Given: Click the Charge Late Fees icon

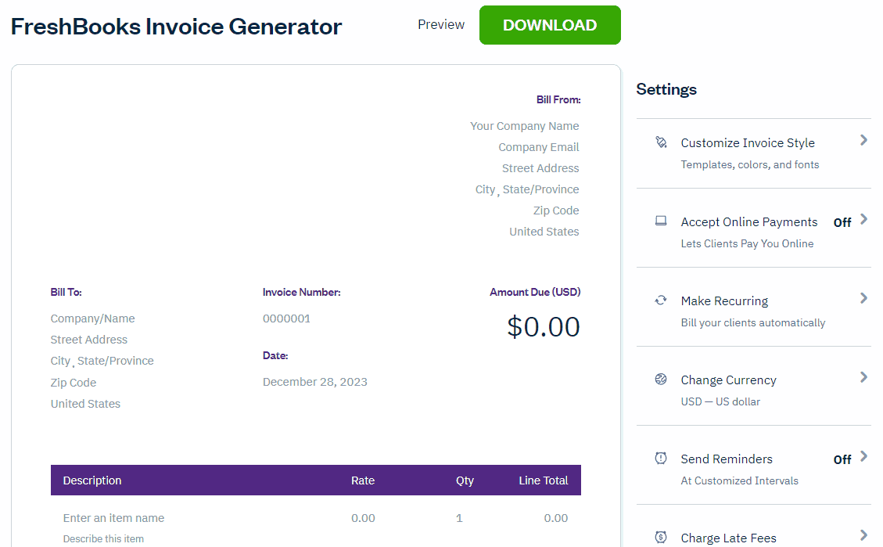Looking at the screenshot, I should point(661,537).
